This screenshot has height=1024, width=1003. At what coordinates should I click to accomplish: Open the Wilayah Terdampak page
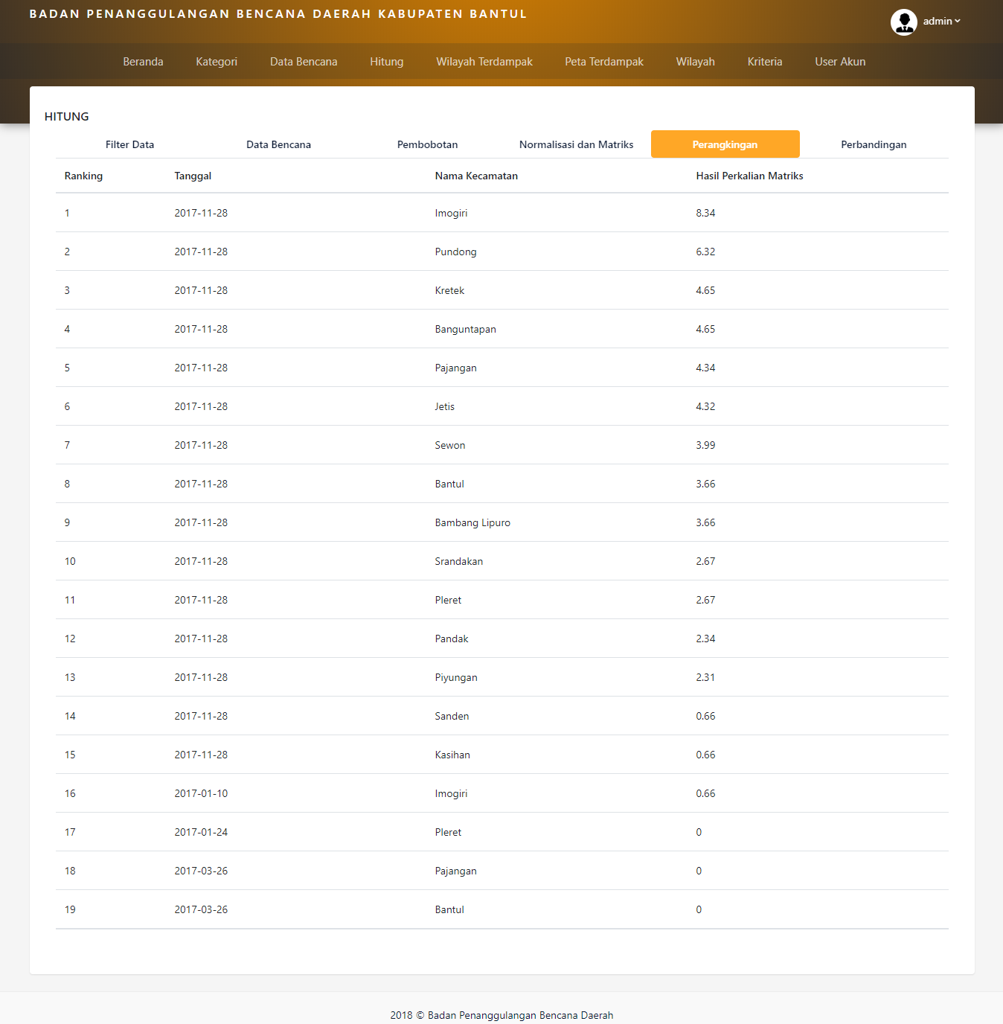484,62
